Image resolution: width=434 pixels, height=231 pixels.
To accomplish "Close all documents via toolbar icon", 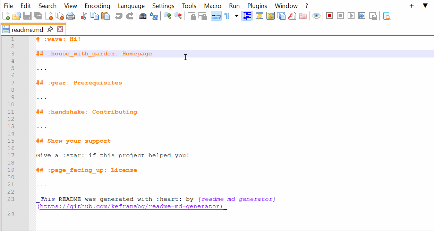I will click(60, 16).
